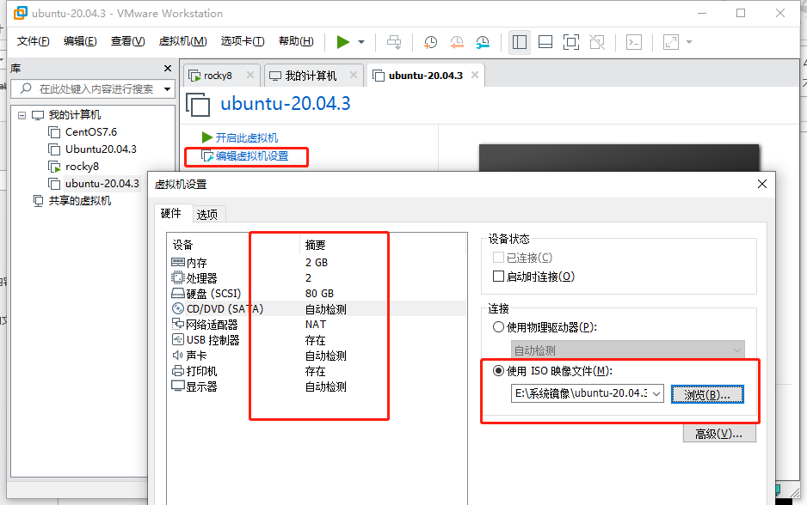Open the ISO image path combo box
The height and width of the screenshot is (505, 807).
click(x=588, y=393)
